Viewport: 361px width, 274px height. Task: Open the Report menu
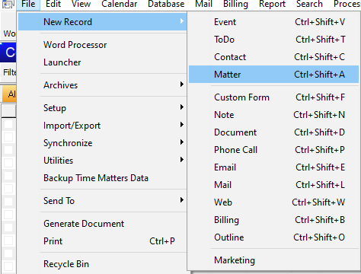point(272,4)
